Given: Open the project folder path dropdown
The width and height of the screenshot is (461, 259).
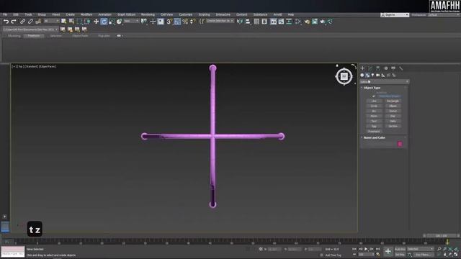Looking at the screenshot, I should (30, 29).
